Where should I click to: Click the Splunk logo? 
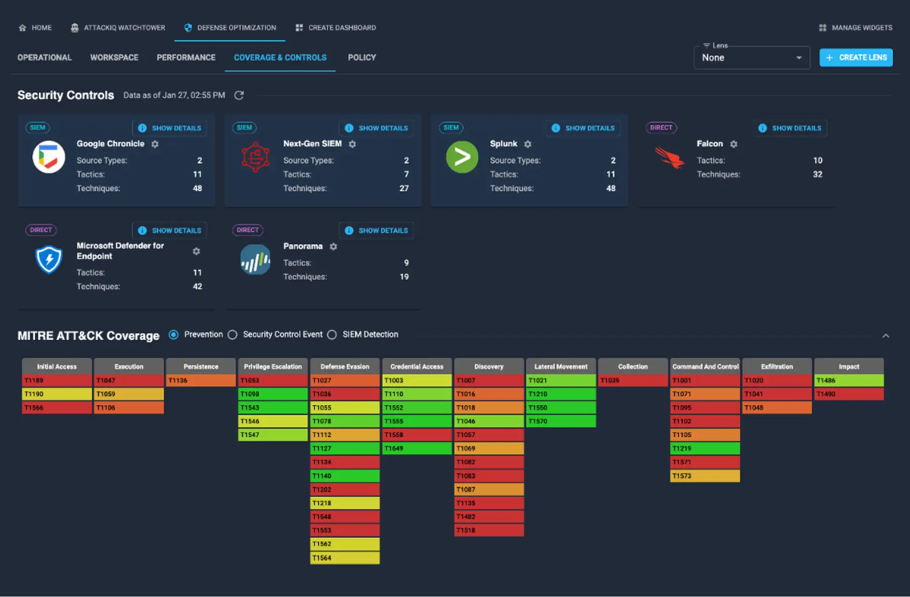(462, 157)
